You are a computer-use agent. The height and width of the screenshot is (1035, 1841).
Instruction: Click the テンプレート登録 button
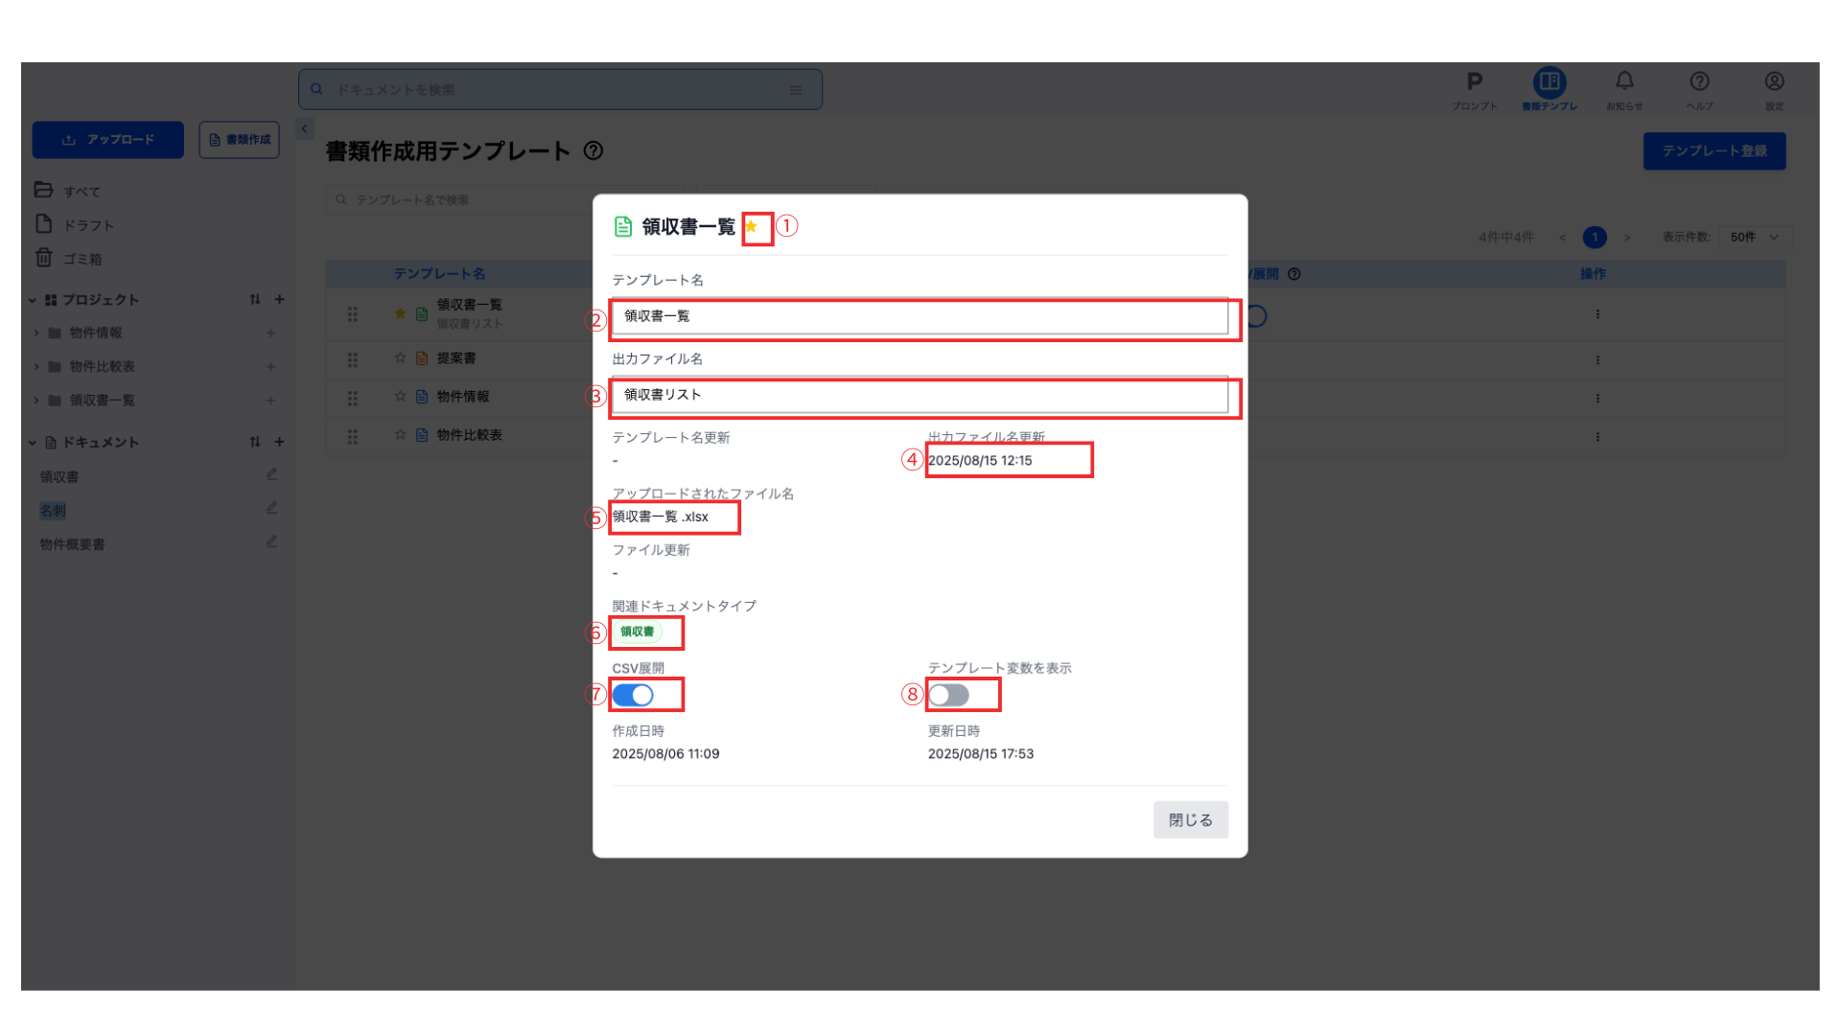1713,151
